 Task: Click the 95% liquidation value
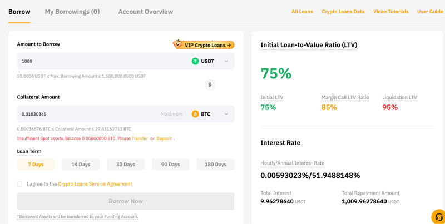coord(390,107)
